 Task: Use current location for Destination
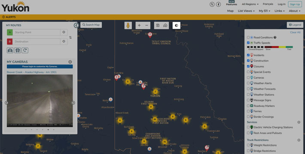(x=64, y=41)
